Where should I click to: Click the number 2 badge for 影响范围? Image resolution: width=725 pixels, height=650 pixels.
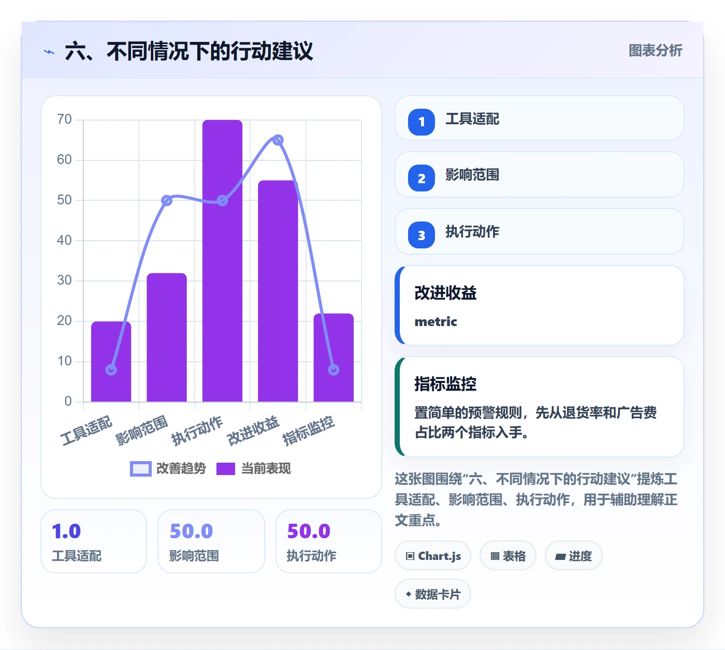pos(422,178)
